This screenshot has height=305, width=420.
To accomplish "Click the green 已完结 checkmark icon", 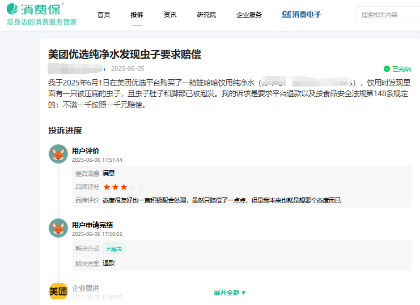I will click(x=387, y=69).
